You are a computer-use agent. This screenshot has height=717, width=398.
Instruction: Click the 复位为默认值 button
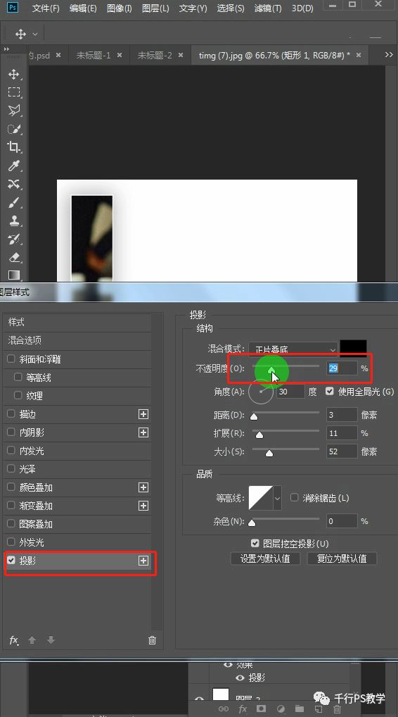pyautogui.click(x=342, y=559)
